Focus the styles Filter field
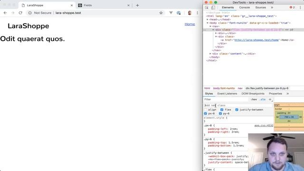304x171 pixels. click(226, 99)
